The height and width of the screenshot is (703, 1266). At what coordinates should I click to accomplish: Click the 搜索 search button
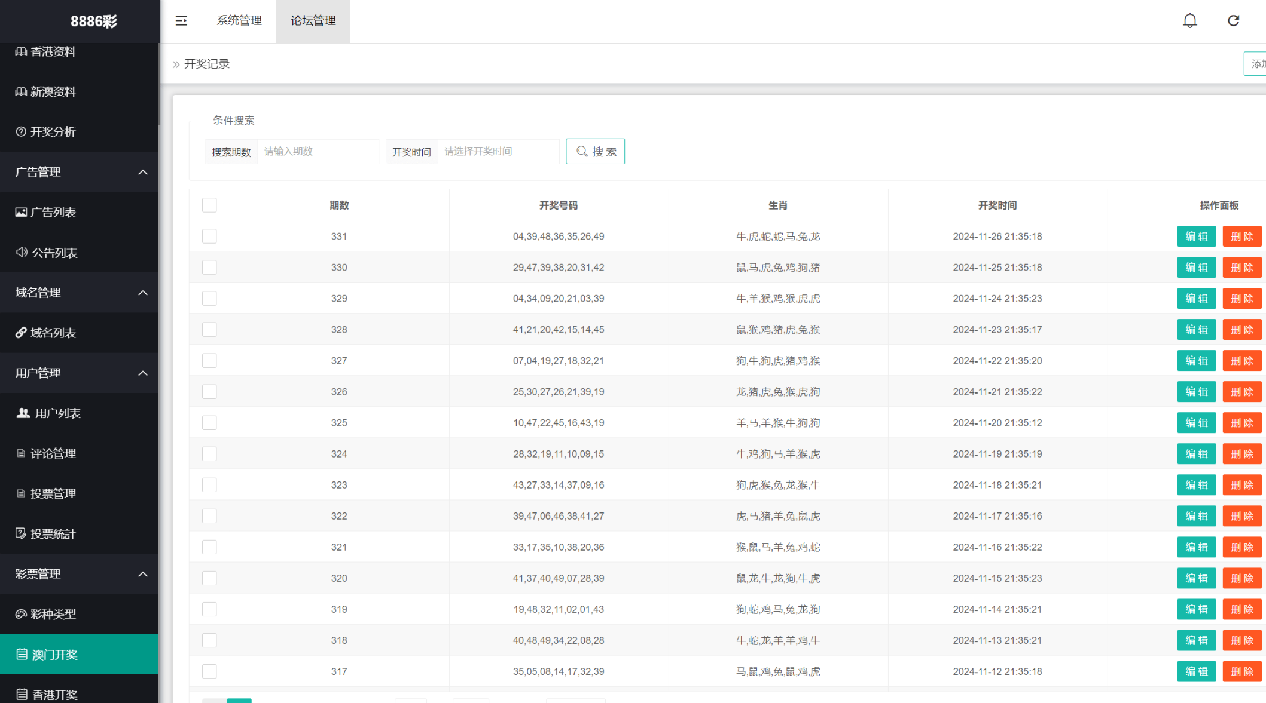pyautogui.click(x=595, y=152)
